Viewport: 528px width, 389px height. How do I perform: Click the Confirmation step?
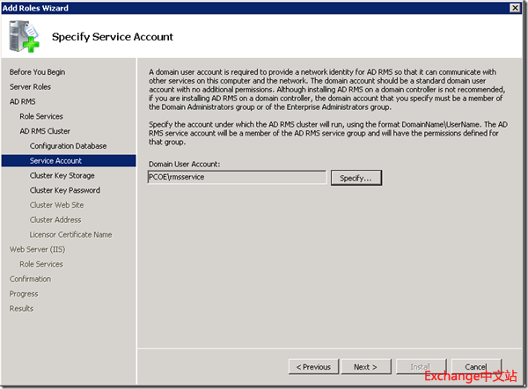click(30, 279)
